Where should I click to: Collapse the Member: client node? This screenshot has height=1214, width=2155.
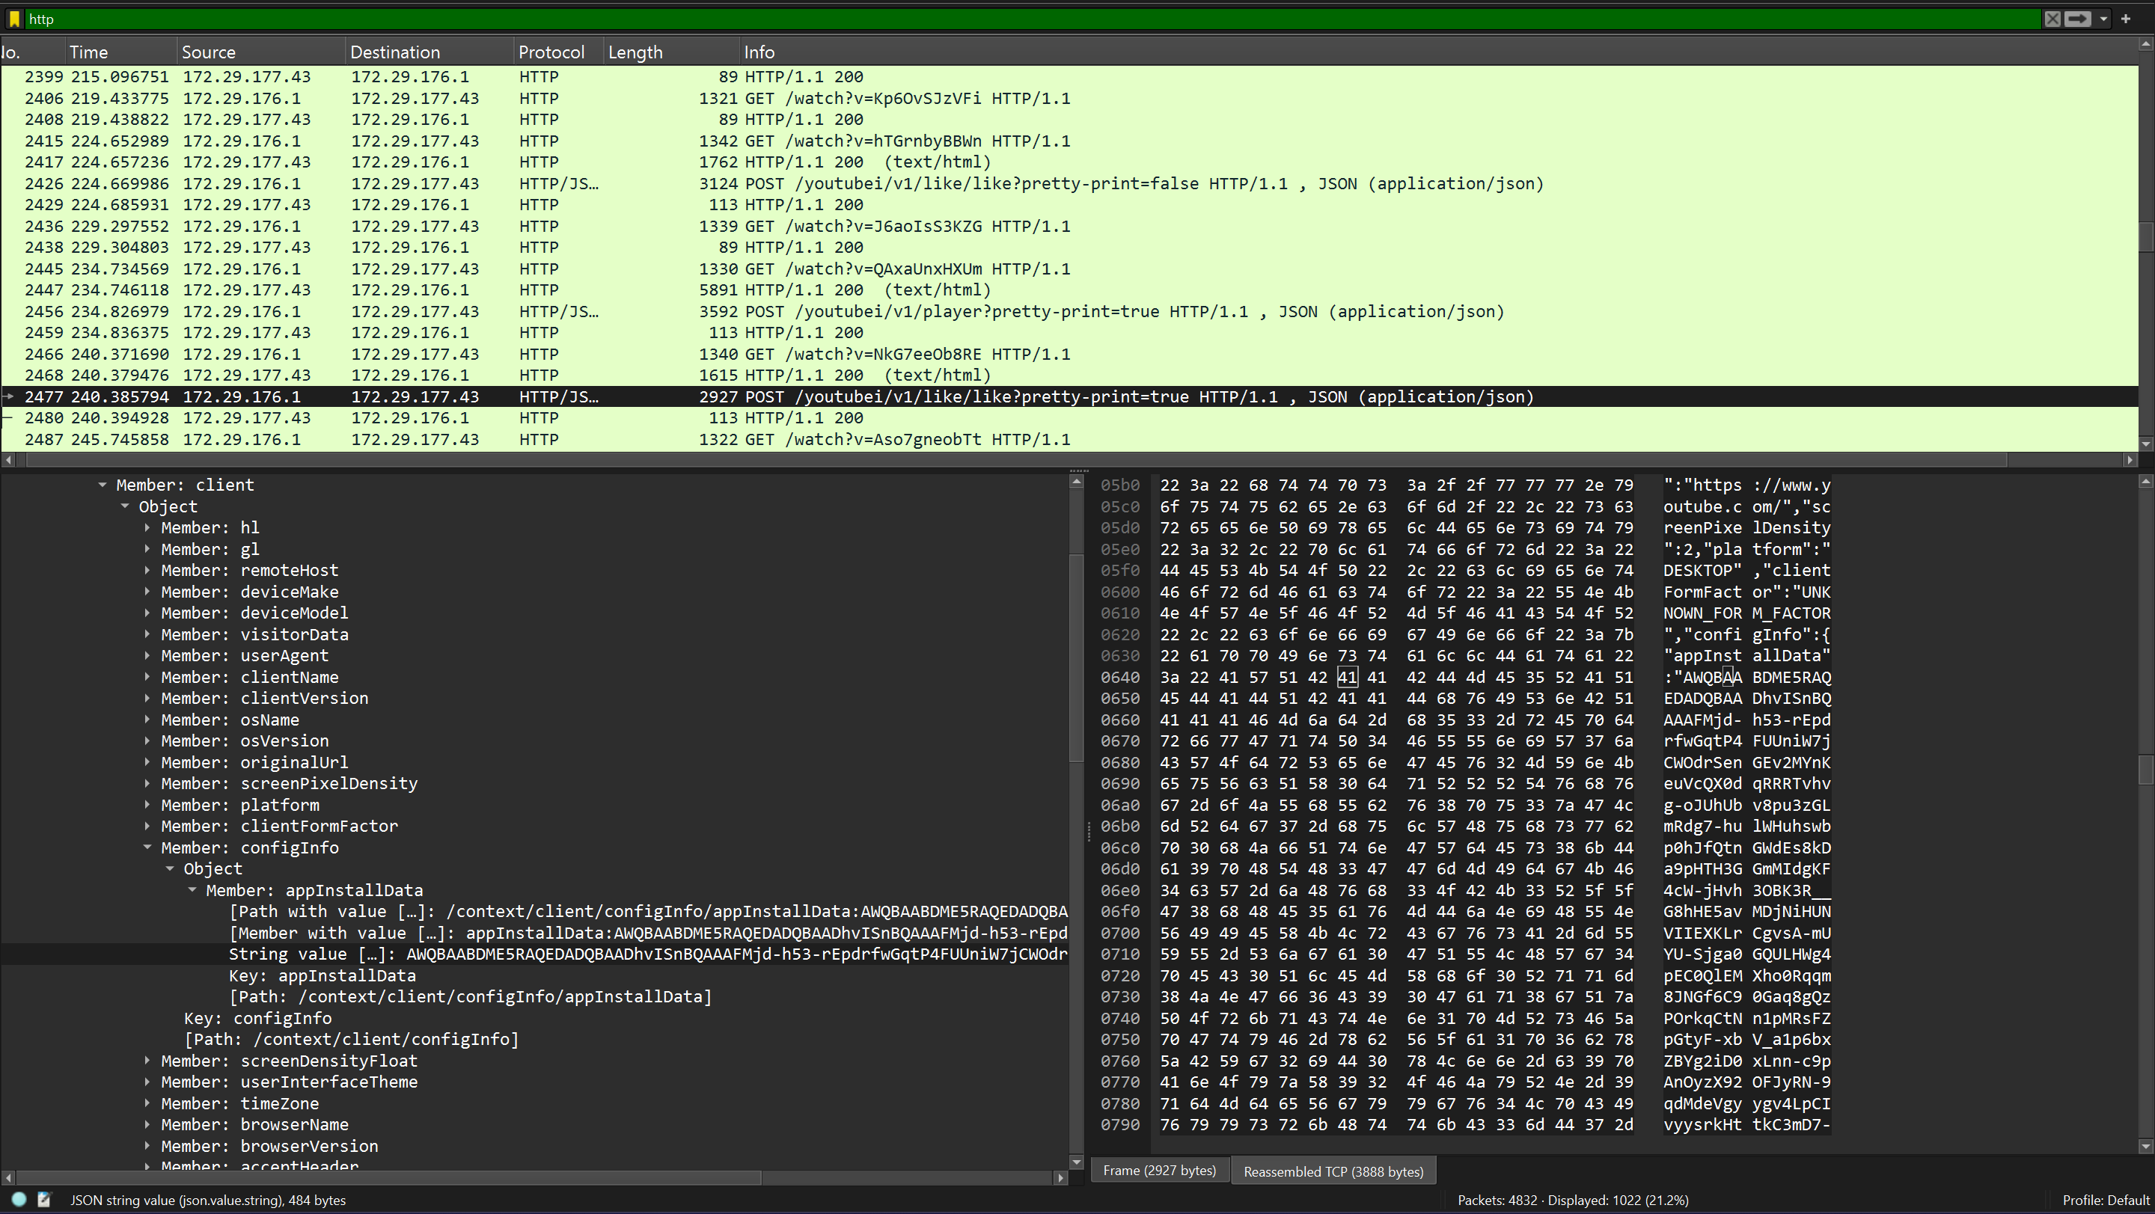(103, 485)
